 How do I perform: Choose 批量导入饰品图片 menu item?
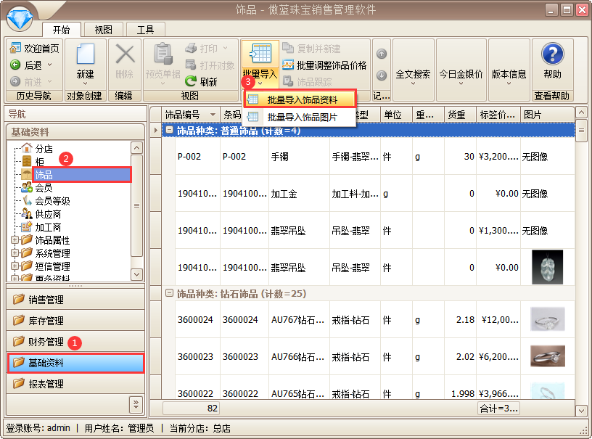pyautogui.click(x=300, y=117)
